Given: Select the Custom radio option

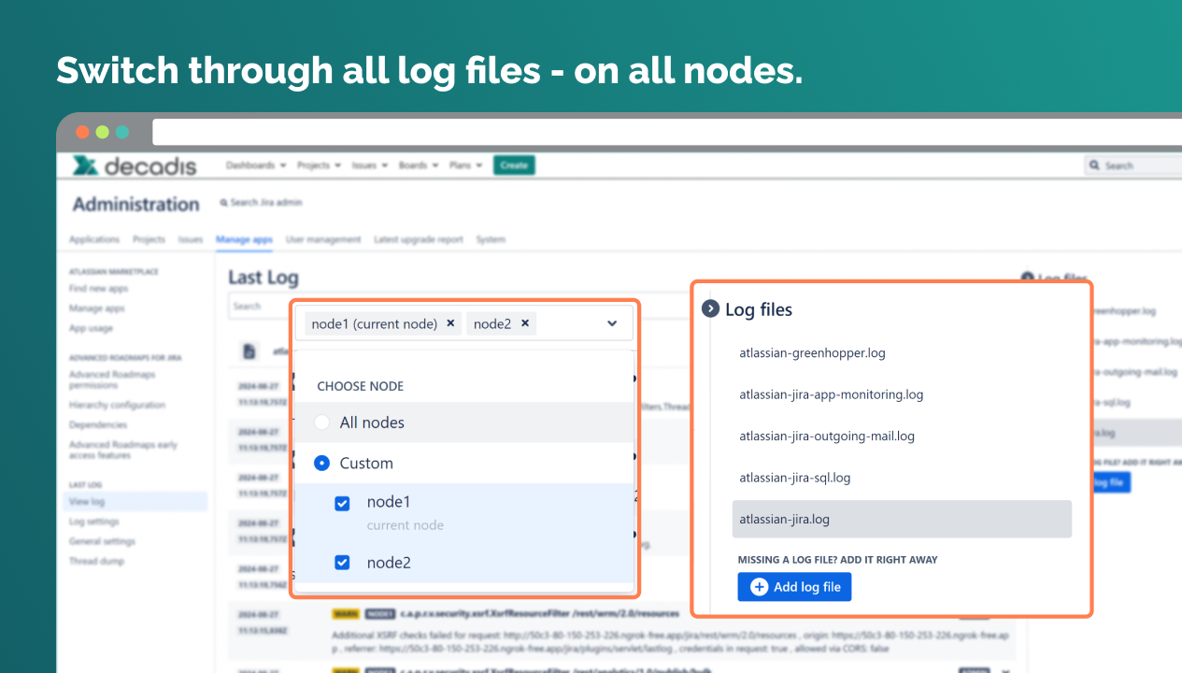Looking at the screenshot, I should coord(321,463).
